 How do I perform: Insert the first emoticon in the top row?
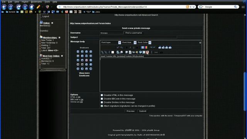(78, 51)
